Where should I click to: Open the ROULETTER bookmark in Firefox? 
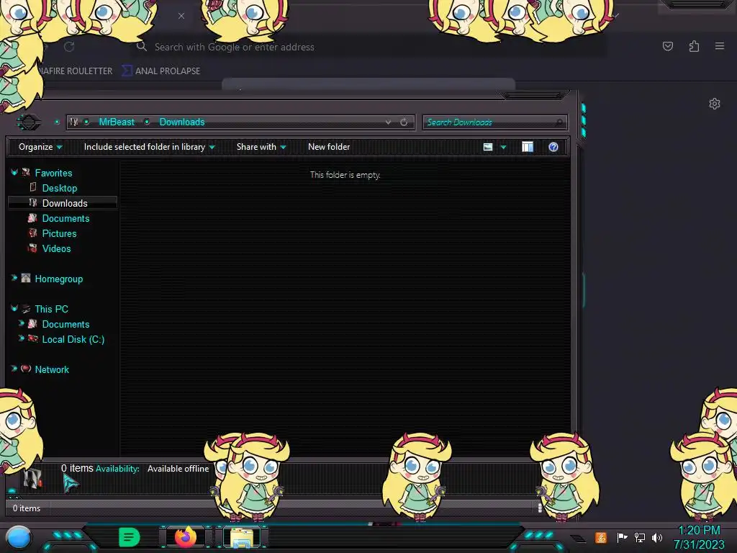tap(76, 71)
